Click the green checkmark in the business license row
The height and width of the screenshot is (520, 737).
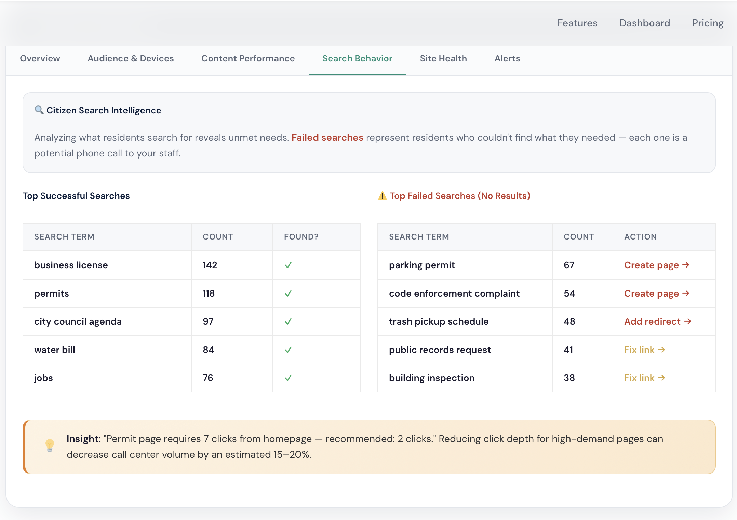(x=288, y=265)
